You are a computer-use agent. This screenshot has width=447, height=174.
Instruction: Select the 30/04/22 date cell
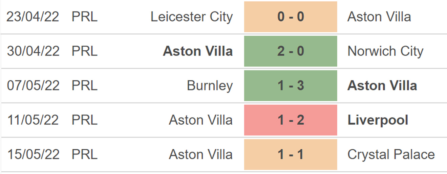pyautogui.click(x=33, y=51)
